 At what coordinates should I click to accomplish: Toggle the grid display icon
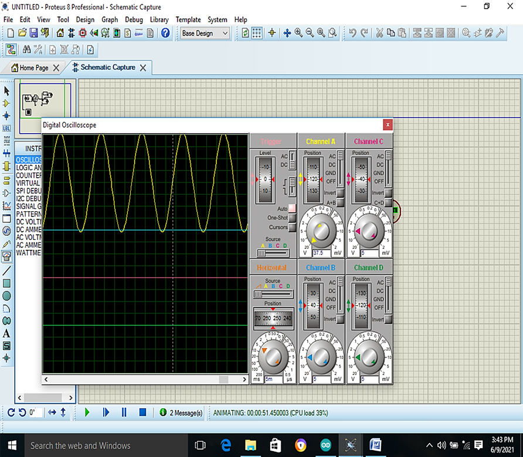point(257,33)
